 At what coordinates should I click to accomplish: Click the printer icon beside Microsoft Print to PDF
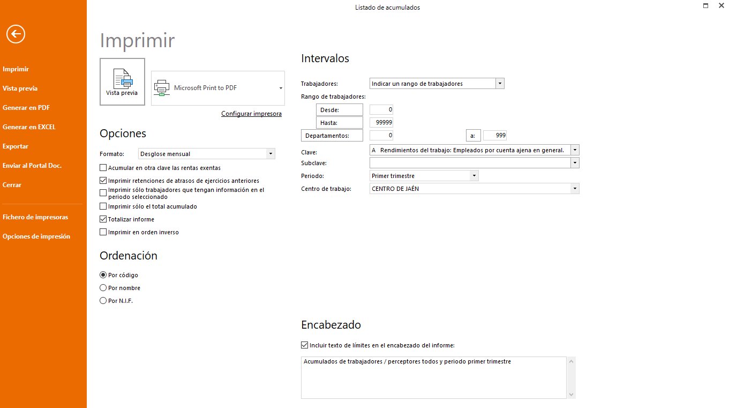pos(161,87)
